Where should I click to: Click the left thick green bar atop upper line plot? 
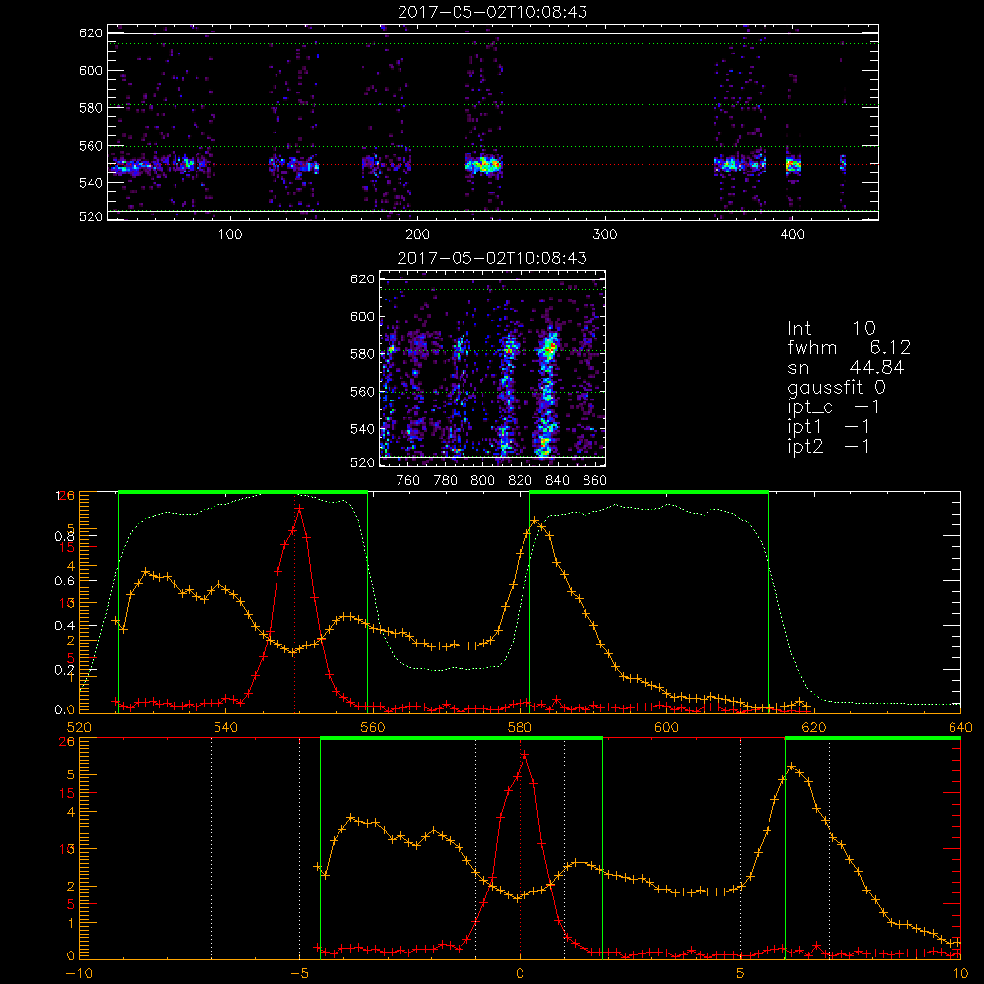coord(243,492)
